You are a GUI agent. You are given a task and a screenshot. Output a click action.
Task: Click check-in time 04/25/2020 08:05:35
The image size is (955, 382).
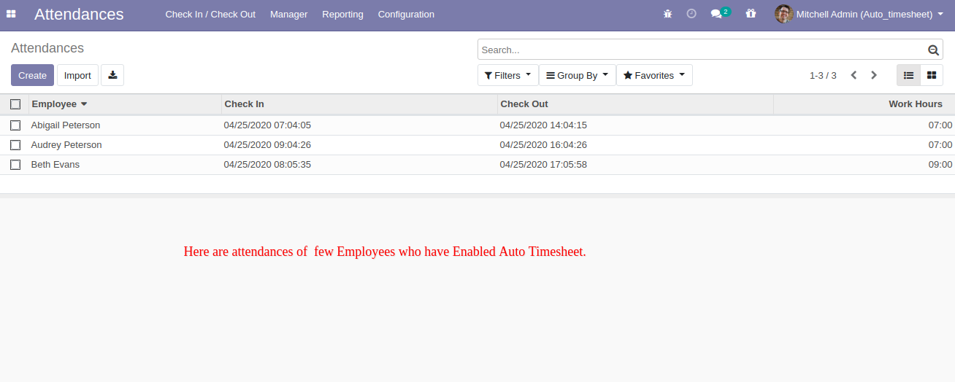point(267,165)
